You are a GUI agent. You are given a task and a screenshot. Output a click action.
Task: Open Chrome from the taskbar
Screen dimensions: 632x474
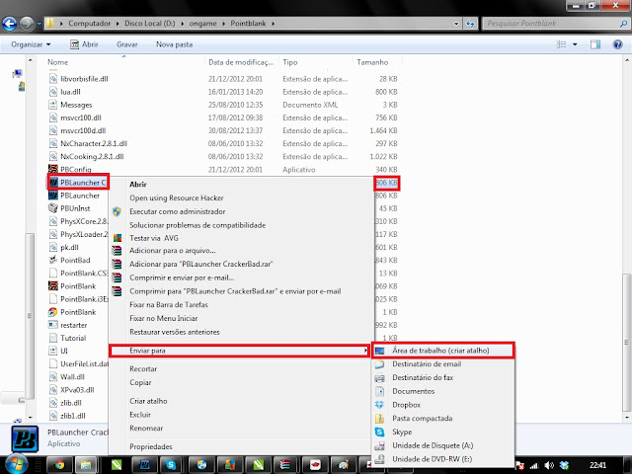point(59,465)
